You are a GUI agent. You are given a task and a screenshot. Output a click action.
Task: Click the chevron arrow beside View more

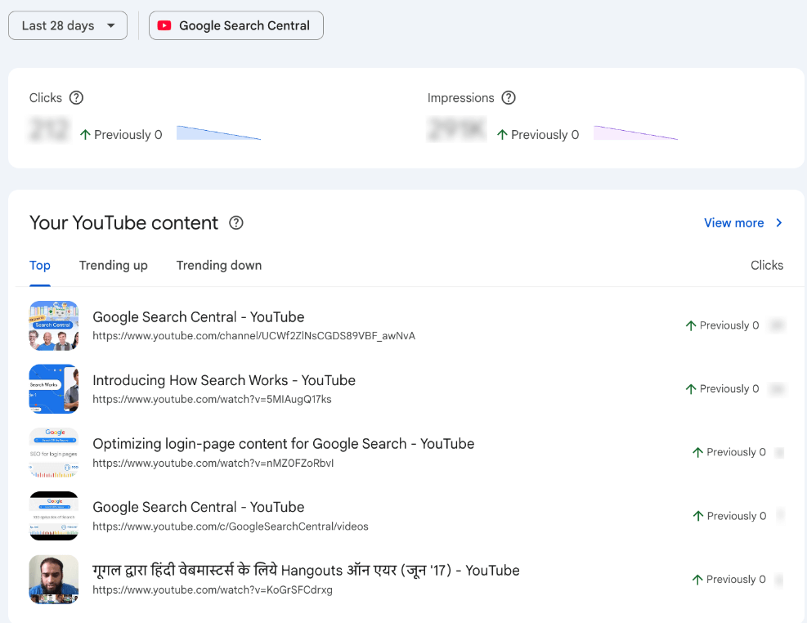coord(779,223)
